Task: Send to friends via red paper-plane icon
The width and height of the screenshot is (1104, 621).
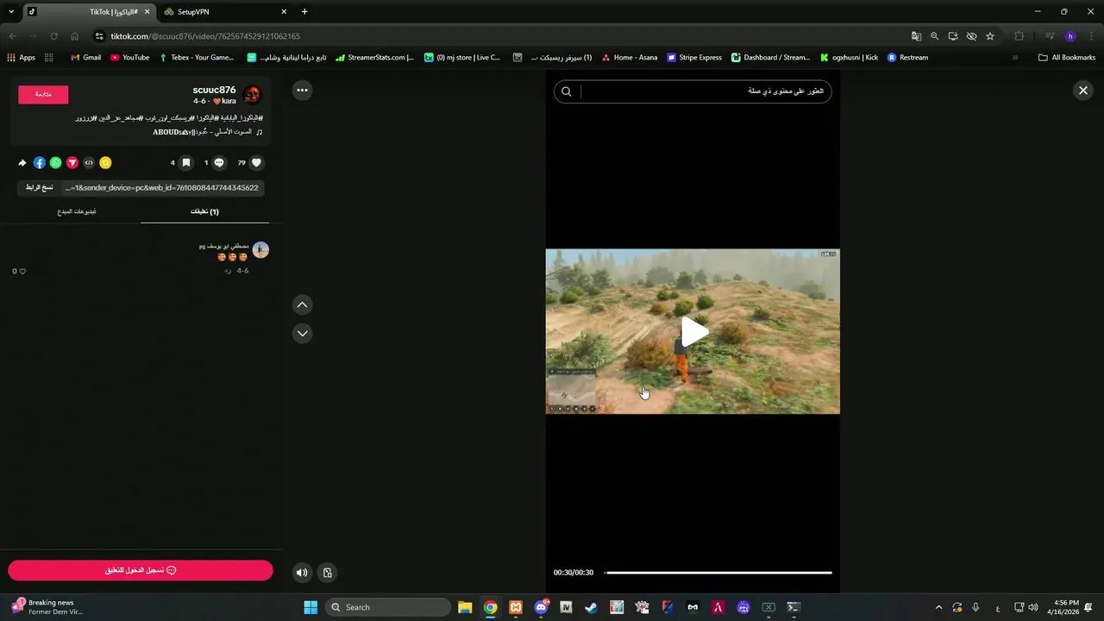Action: pyautogui.click(x=72, y=162)
